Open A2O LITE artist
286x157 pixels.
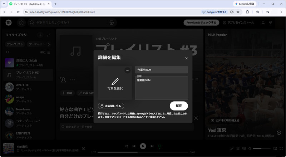pos(28,87)
